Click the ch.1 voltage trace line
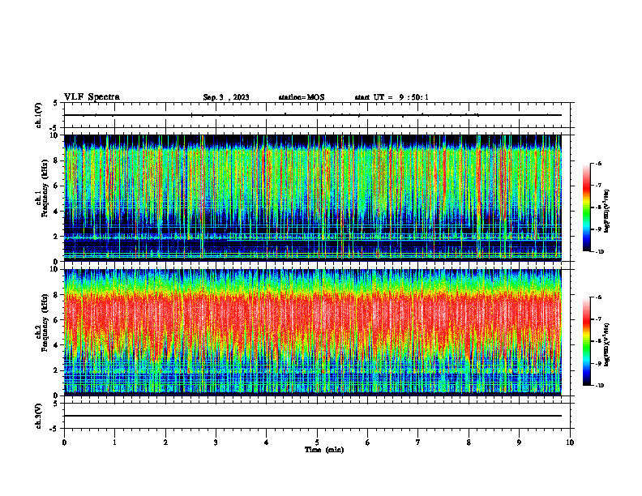The height and width of the screenshot is (496, 642). [x=313, y=115]
